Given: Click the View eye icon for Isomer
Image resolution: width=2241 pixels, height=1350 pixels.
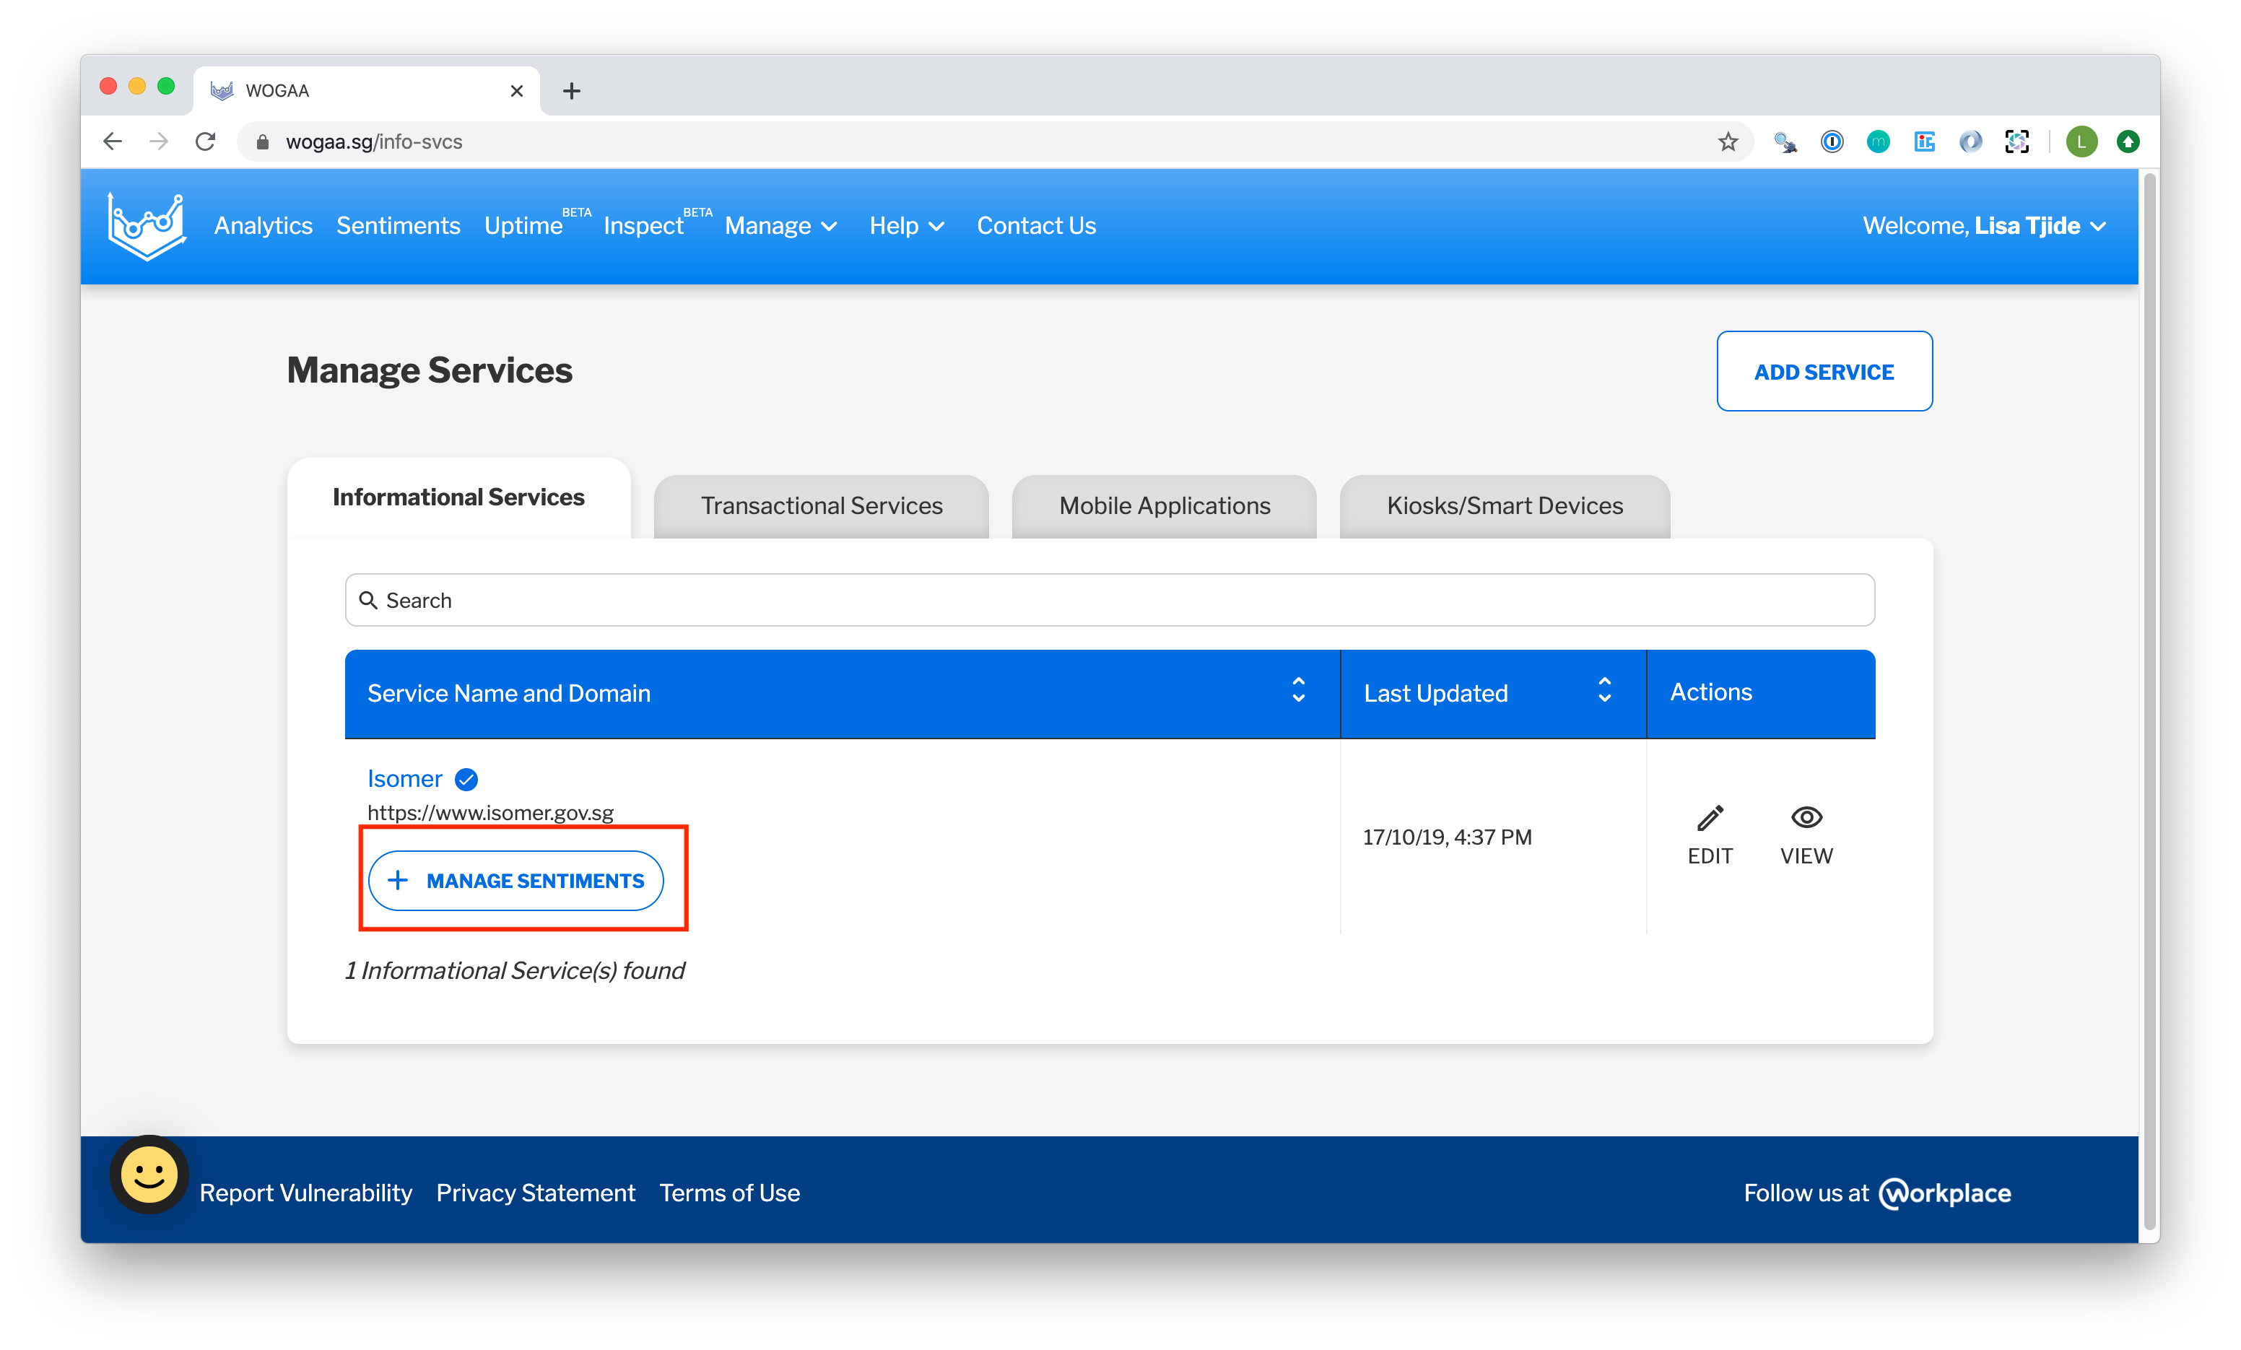Looking at the screenshot, I should click(1806, 818).
